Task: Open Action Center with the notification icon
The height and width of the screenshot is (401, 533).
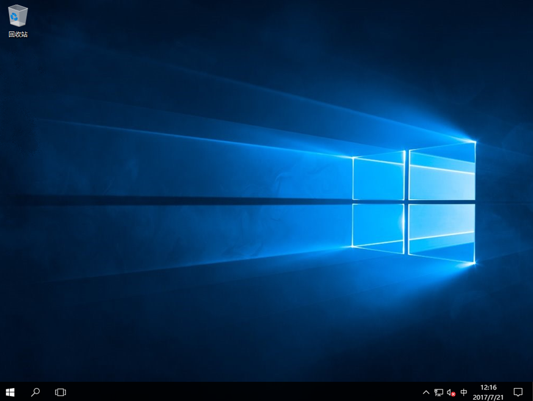Action: (x=518, y=392)
